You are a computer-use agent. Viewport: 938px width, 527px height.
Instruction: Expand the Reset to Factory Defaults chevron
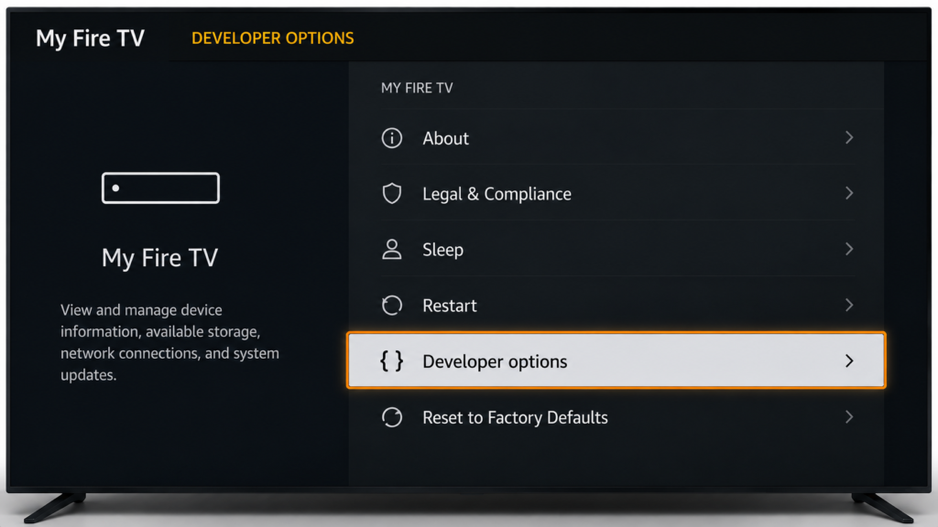pyautogui.click(x=849, y=417)
